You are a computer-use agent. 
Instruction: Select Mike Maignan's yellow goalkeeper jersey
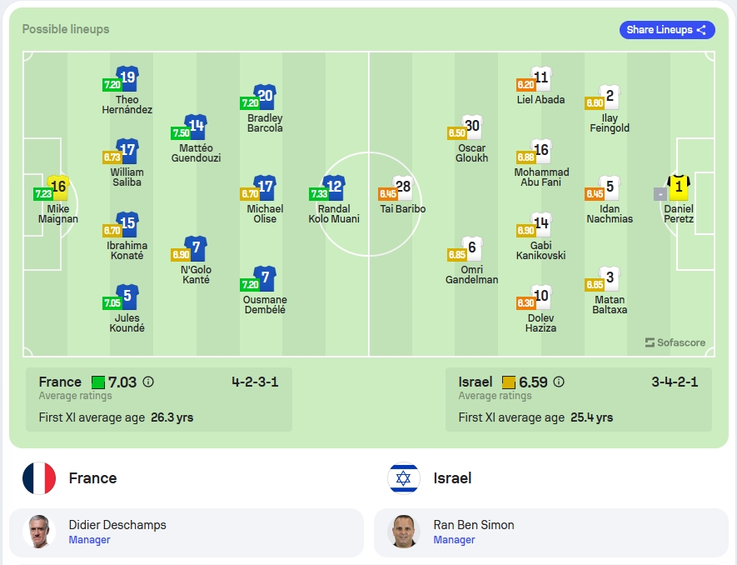pyautogui.click(x=58, y=187)
